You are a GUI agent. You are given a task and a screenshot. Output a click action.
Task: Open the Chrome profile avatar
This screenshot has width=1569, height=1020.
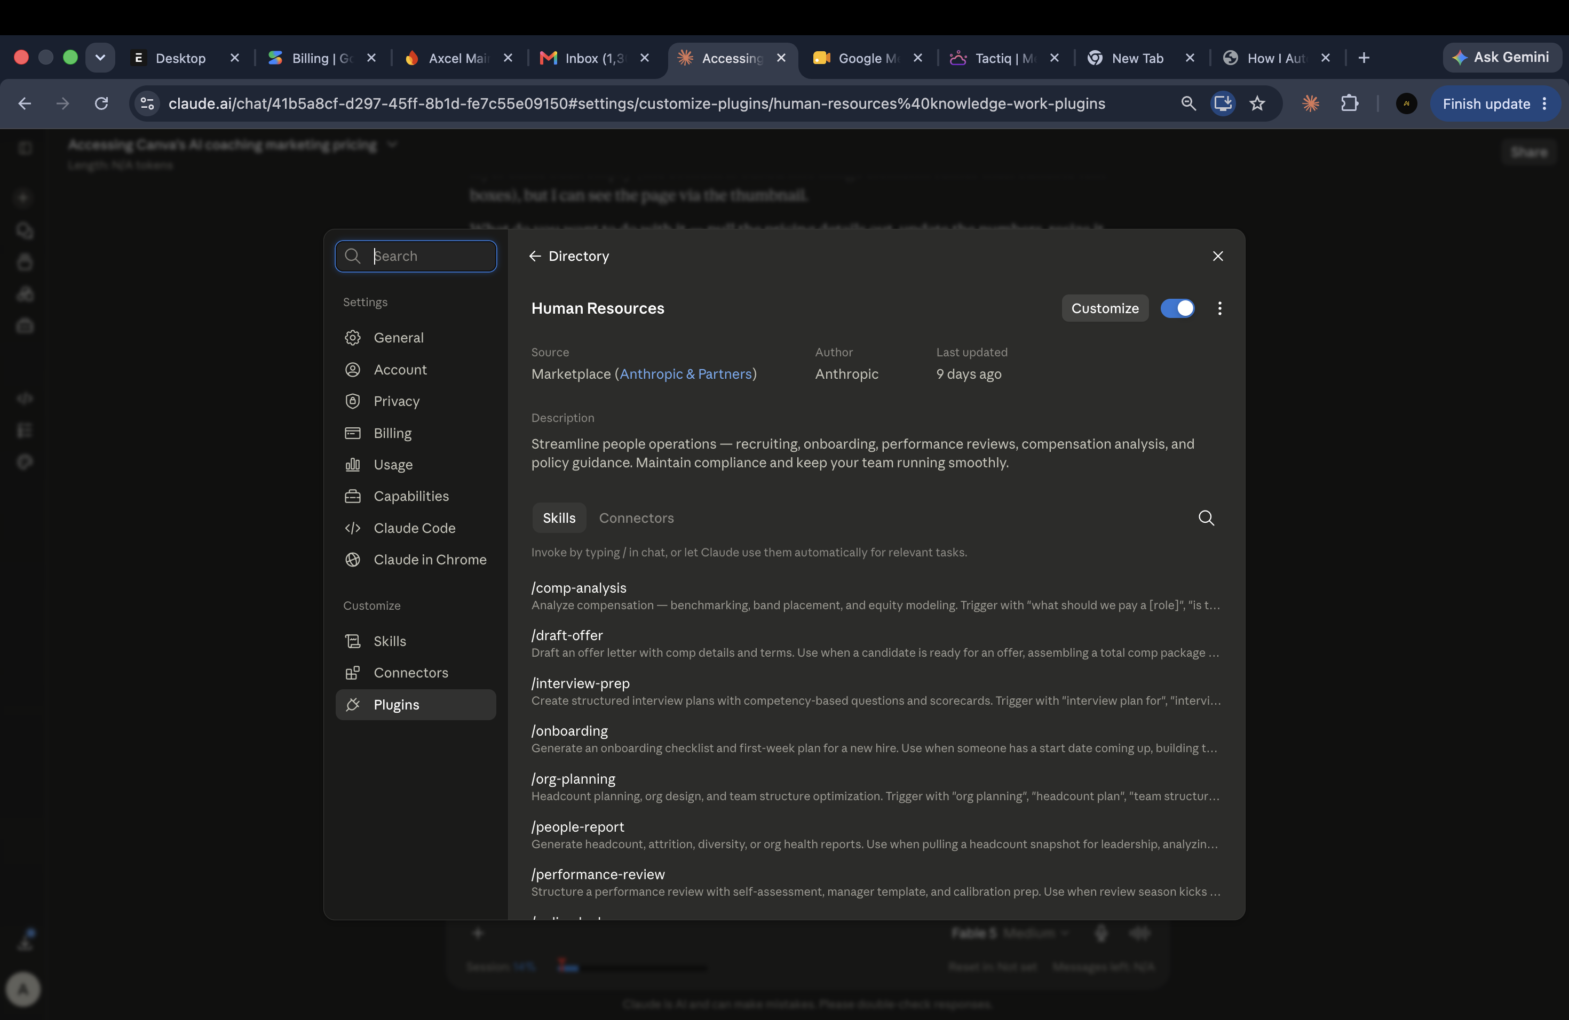point(1406,103)
